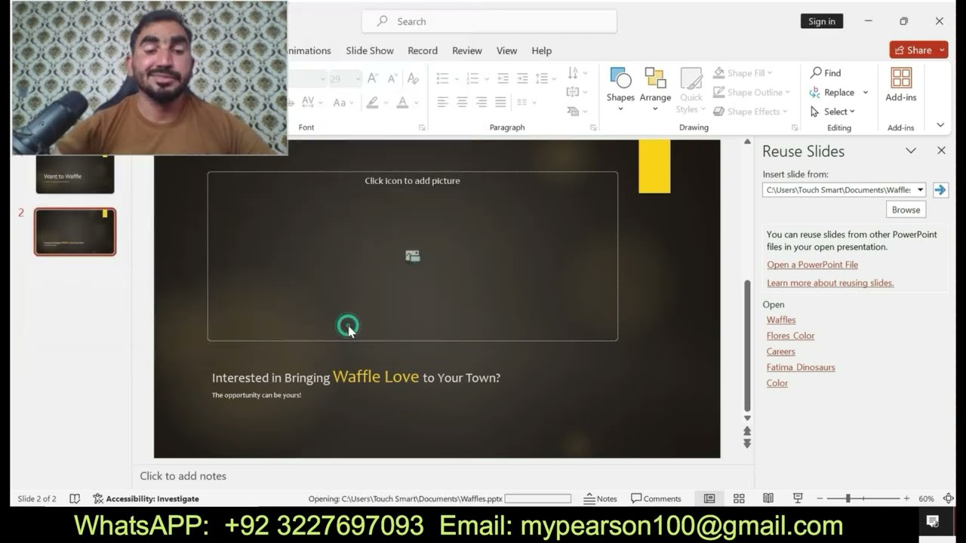Open the Record tab
Image resolution: width=966 pixels, height=543 pixels.
point(423,51)
